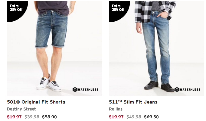
Task: Click the red $19.97 price under jeans
Action: tap(116, 117)
